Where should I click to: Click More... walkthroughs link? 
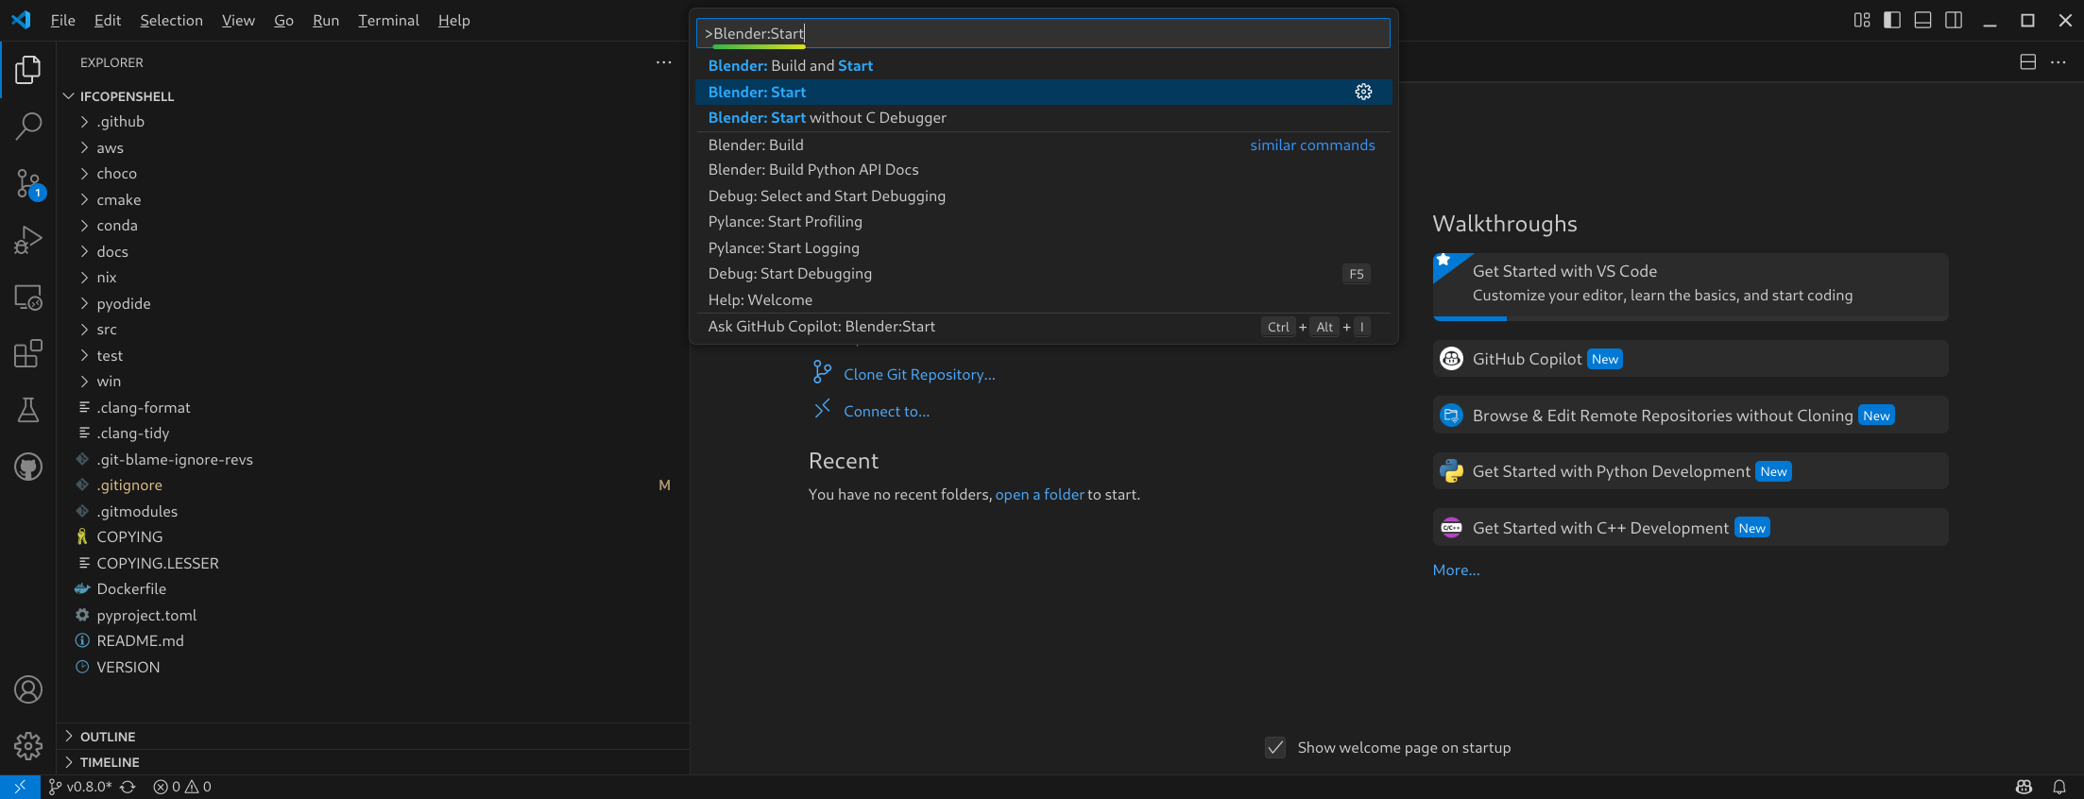click(x=1456, y=570)
